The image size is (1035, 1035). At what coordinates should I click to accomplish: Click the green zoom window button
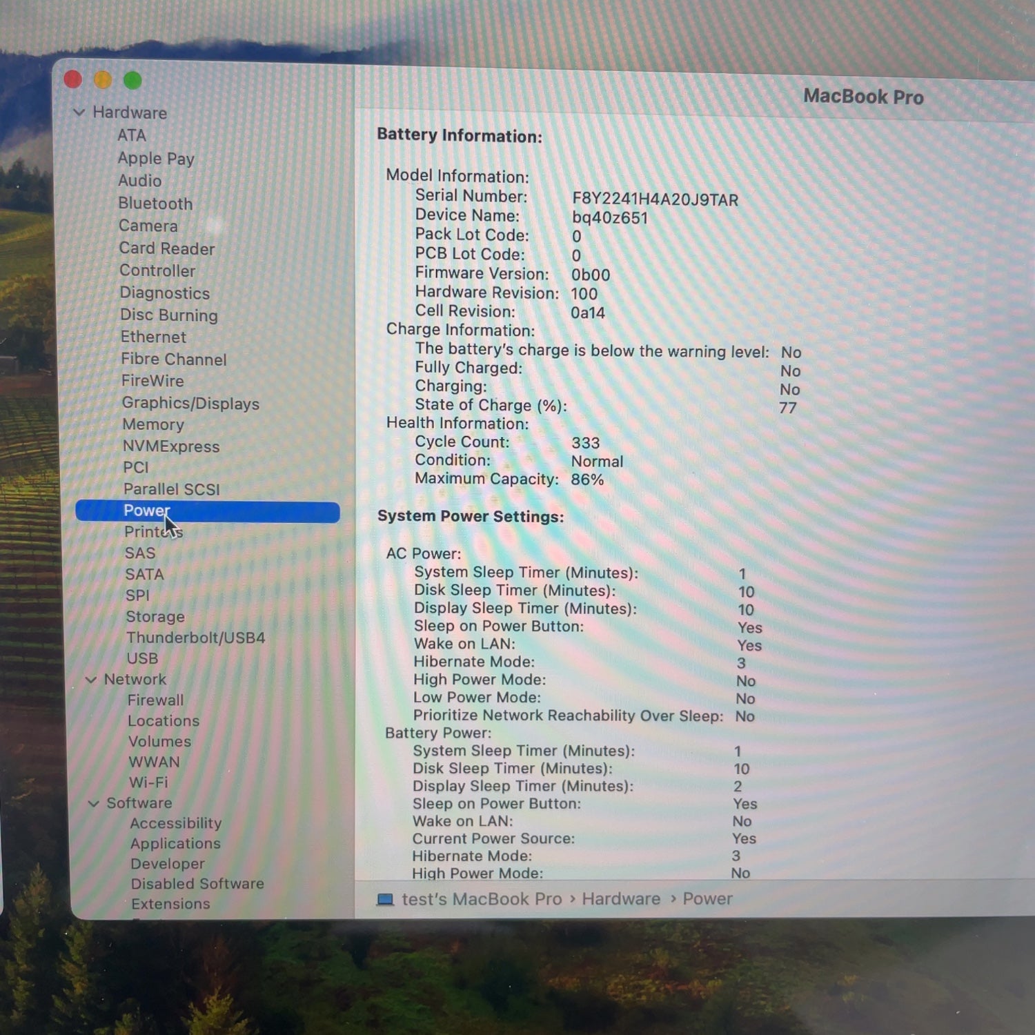(x=132, y=81)
